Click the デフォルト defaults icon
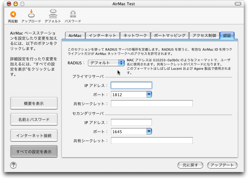248x179 pixels. coord(53,14)
